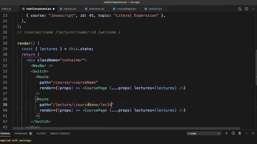Image resolution: width=257 pixels, height=144 pixels.
Task: Click 'CoursePage' in the line 40 render prop
Action: (x=96, y=110)
